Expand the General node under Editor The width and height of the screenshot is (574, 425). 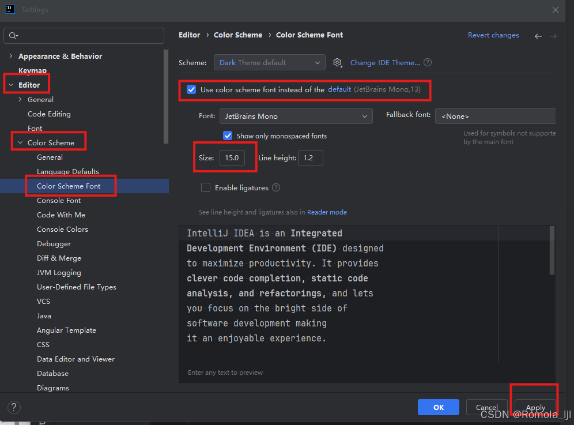(20, 99)
